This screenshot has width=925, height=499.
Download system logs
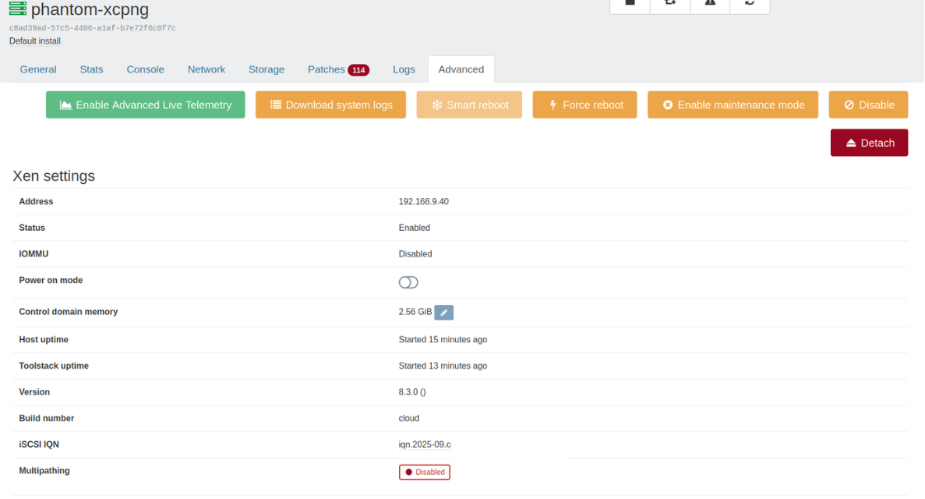click(330, 105)
